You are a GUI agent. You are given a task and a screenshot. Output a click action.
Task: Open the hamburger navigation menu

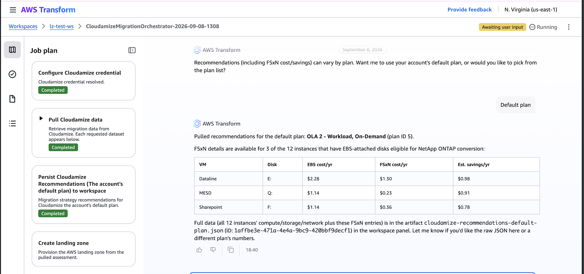coord(13,10)
